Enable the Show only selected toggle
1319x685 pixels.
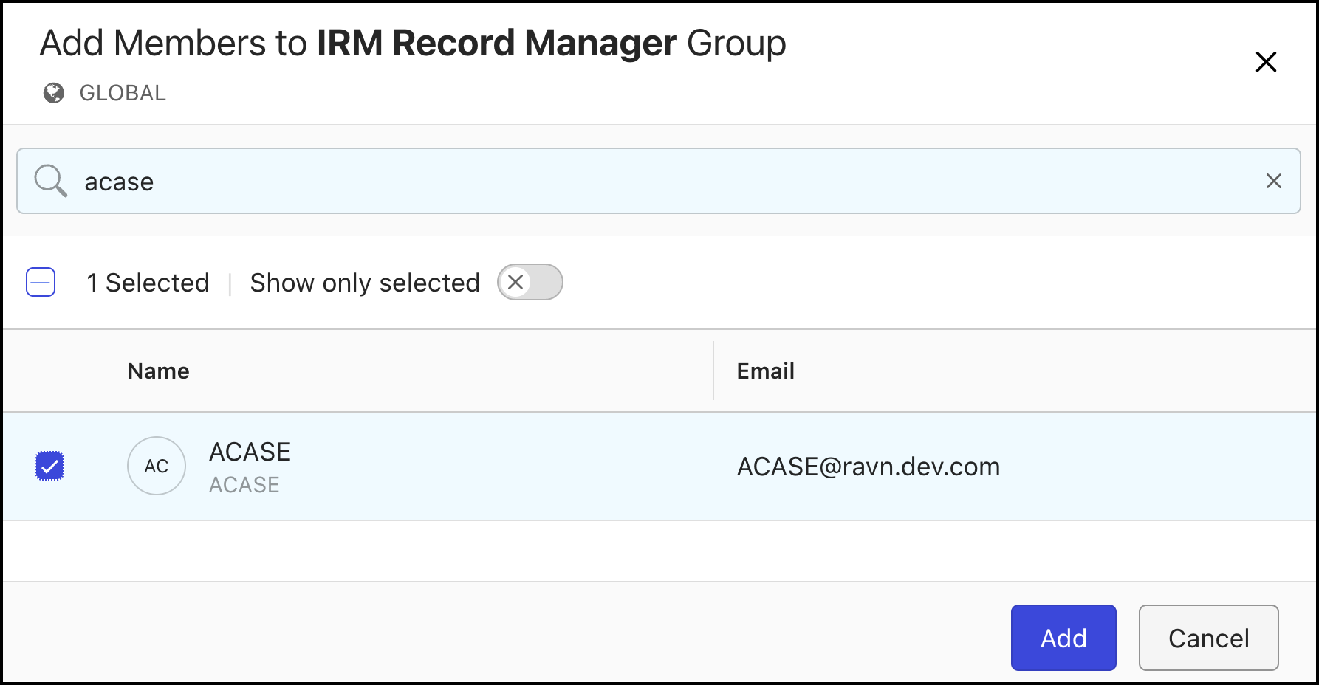pos(530,282)
